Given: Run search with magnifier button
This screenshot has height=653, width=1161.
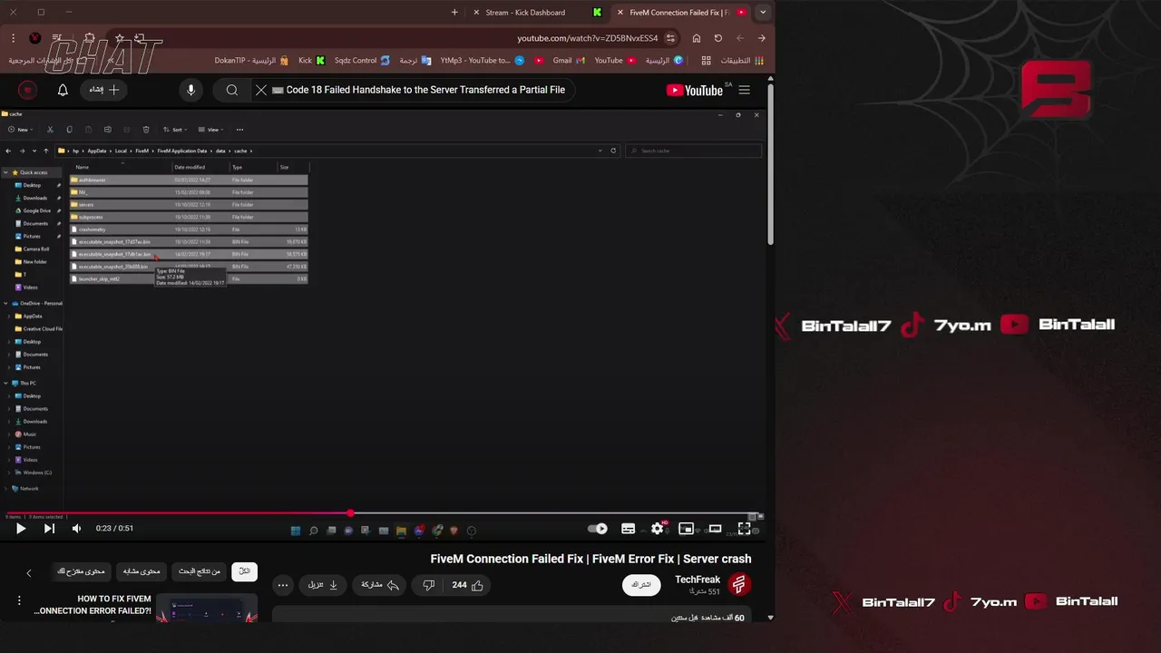Looking at the screenshot, I should pos(232,90).
